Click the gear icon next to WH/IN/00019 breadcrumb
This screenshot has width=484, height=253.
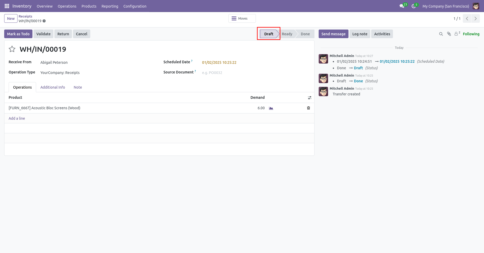(x=44, y=21)
